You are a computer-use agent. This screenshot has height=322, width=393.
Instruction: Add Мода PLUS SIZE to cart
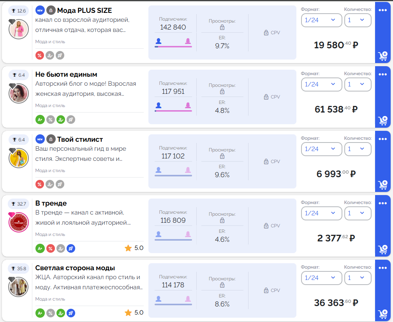coord(383,56)
